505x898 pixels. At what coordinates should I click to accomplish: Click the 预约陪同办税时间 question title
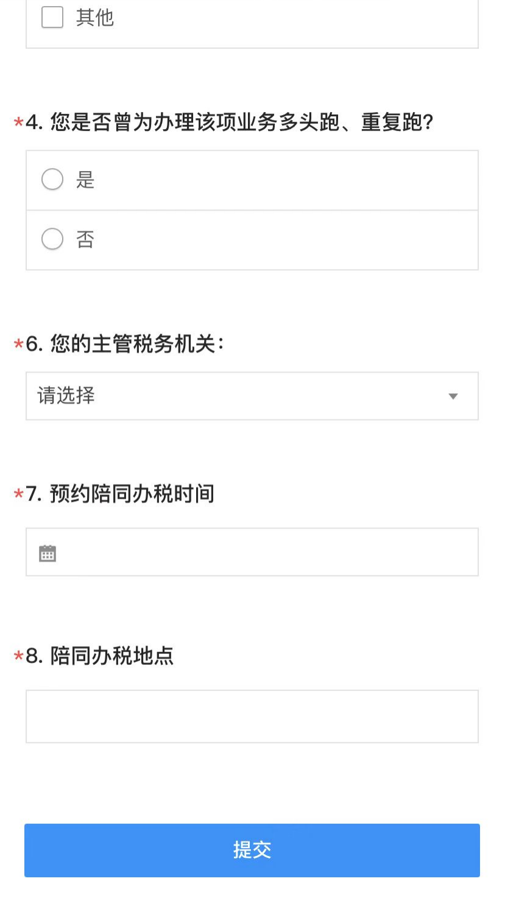point(120,493)
